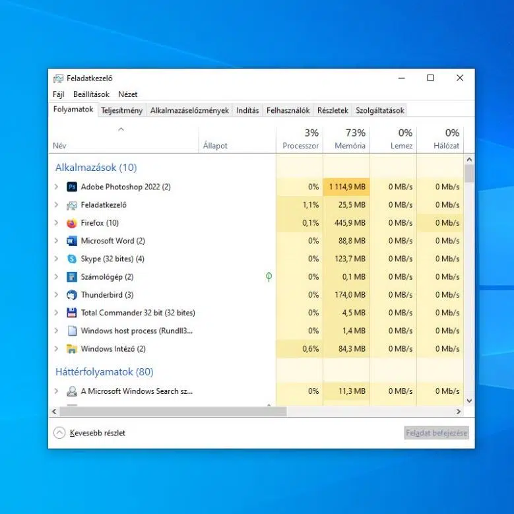Click horizontal scrollbar right arrow

point(459,411)
